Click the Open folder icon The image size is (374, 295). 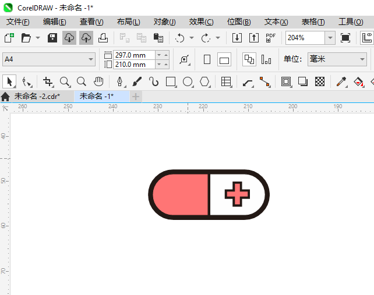pyautogui.click(x=26, y=38)
